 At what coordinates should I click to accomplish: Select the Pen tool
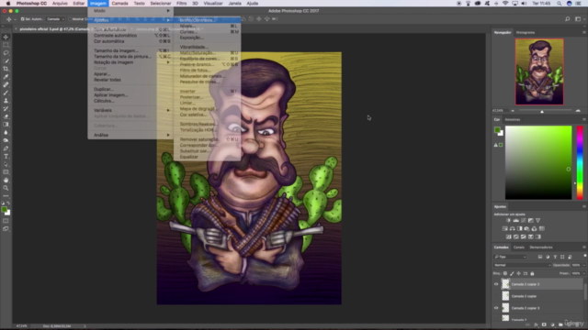[6, 148]
